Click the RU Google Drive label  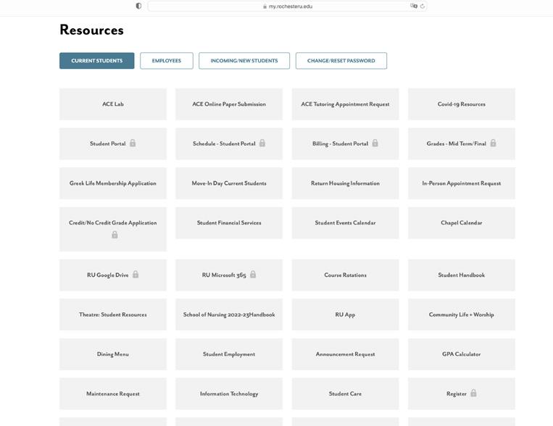tap(107, 275)
